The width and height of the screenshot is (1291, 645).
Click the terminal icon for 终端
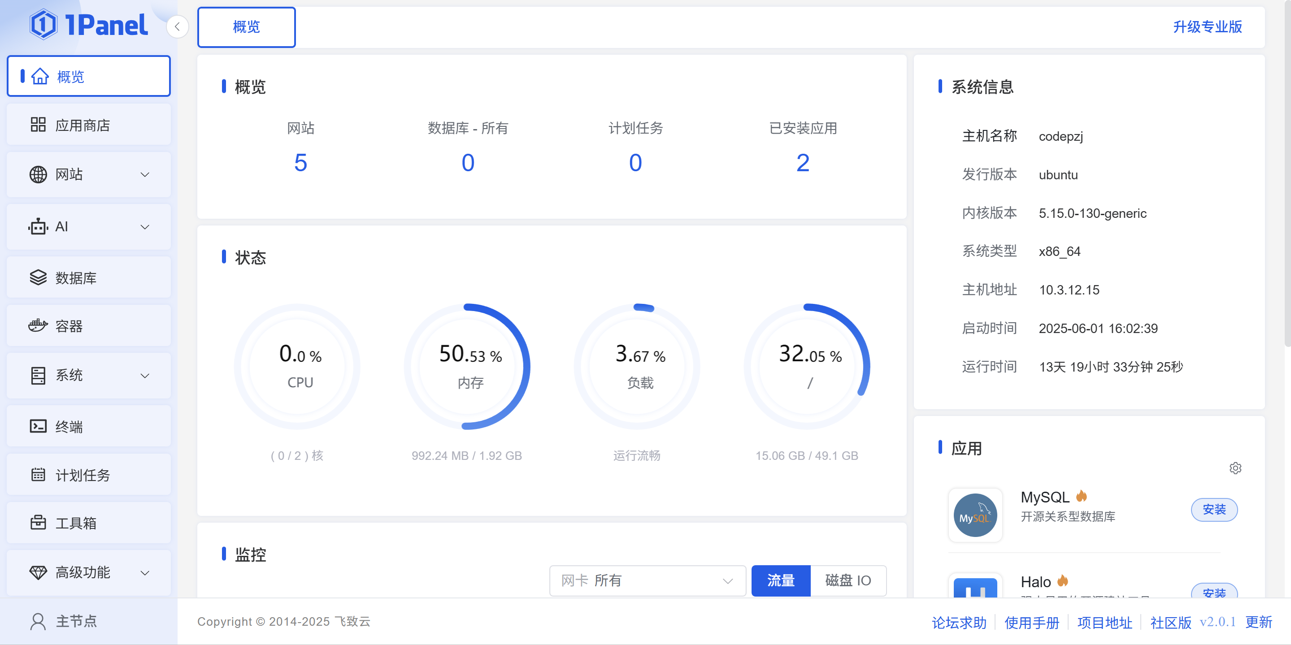(x=38, y=426)
